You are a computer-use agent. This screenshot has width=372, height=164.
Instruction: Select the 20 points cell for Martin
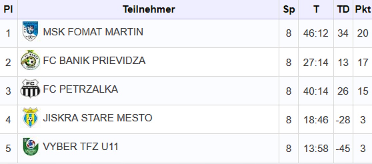point(363,33)
